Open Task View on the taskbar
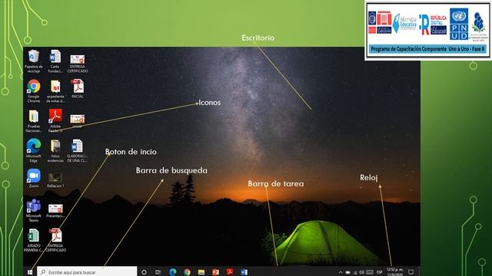 158,272
